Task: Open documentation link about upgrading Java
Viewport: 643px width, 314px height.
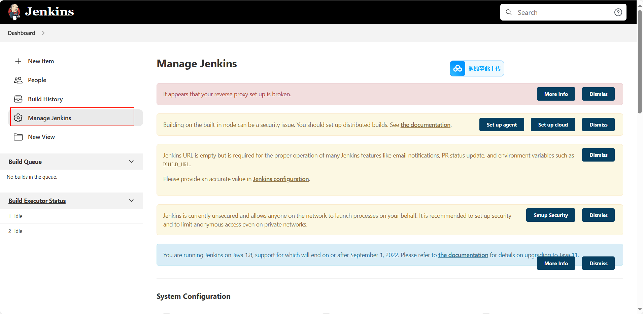Action: 463,255
